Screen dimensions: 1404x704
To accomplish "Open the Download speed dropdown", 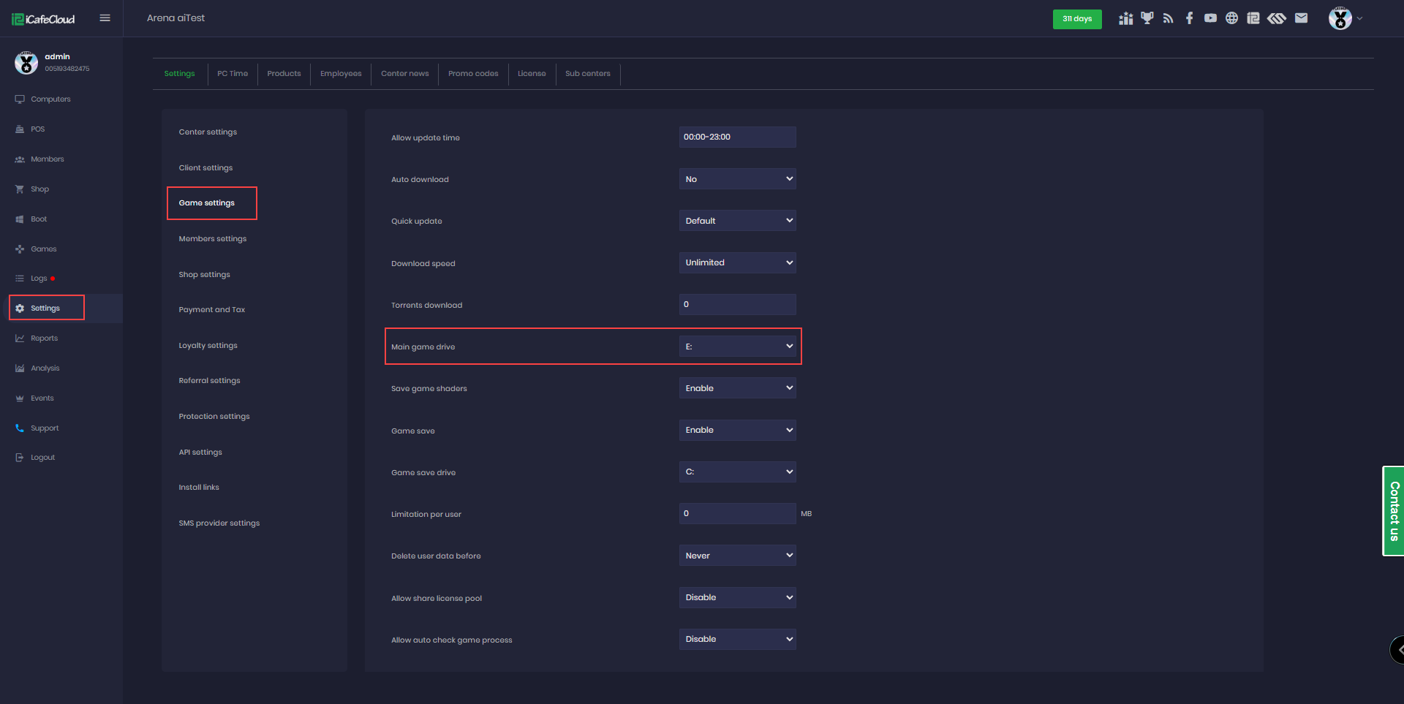I will point(737,262).
